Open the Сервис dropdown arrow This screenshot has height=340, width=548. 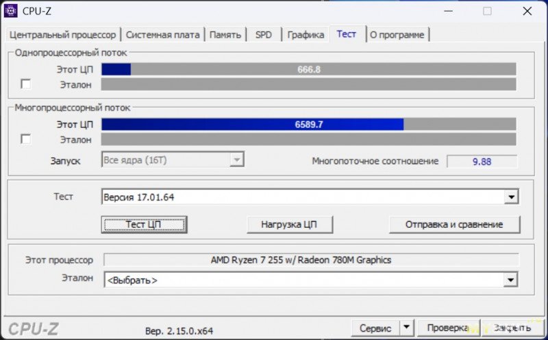(x=407, y=328)
